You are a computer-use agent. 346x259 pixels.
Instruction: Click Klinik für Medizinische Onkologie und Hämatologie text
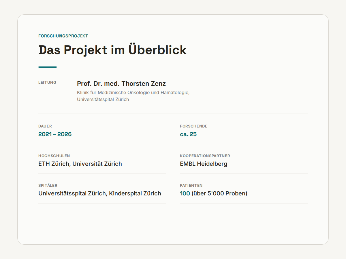tap(133, 93)
